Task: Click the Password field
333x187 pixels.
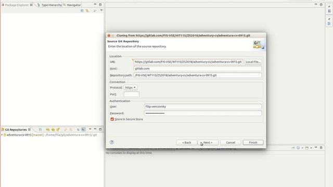Action: 203,113
